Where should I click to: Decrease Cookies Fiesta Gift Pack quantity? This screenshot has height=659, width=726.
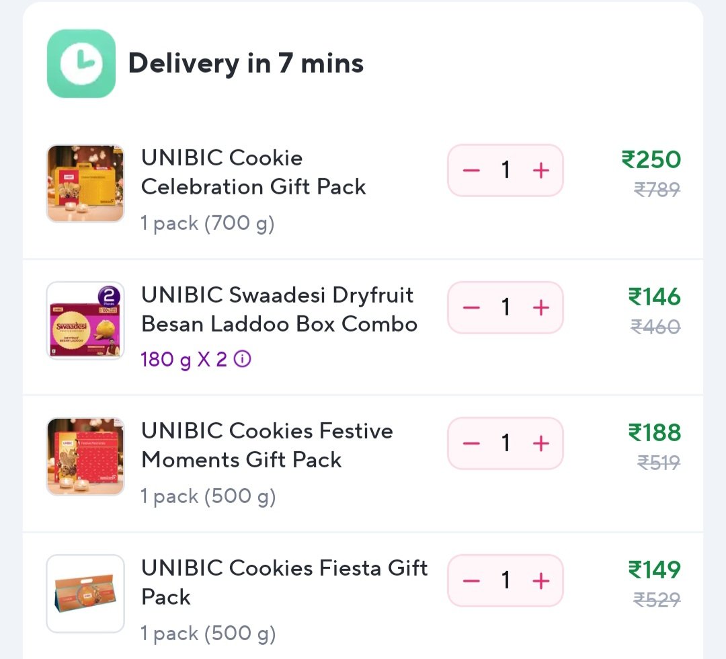471,581
